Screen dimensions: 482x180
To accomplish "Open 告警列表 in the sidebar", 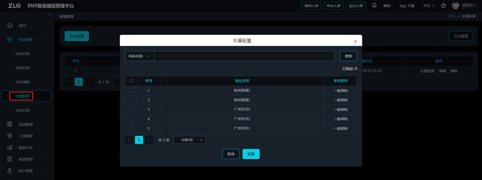I will coord(22,68).
